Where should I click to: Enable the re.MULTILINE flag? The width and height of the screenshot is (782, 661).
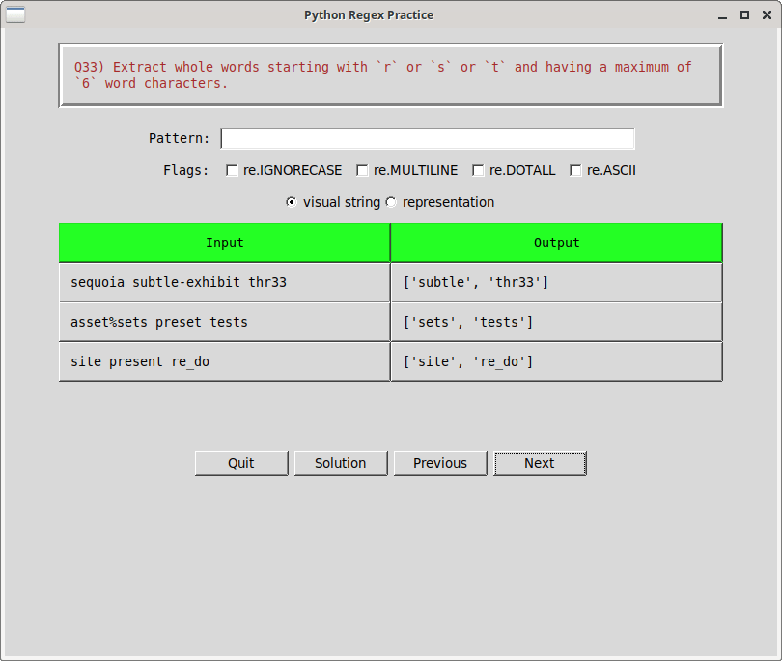point(362,170)
